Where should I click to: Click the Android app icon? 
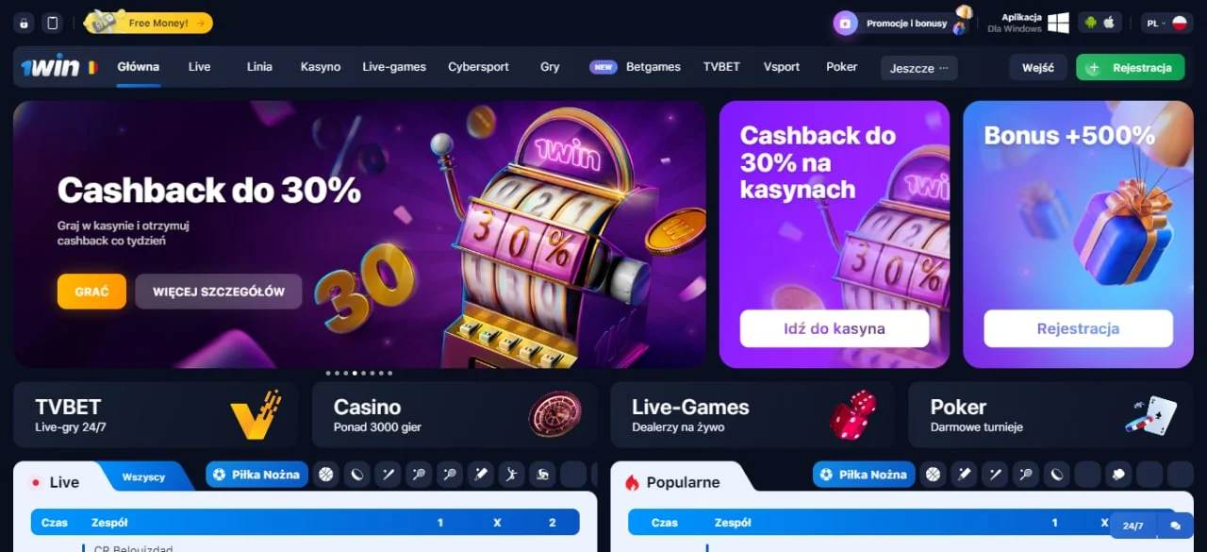[x=1091, y=23]
